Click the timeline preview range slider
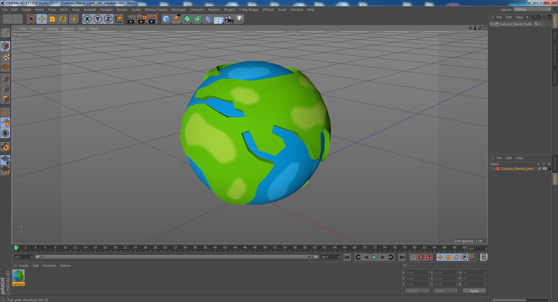Viewport: 558px width, 302px height. click(x=177, y=257)
